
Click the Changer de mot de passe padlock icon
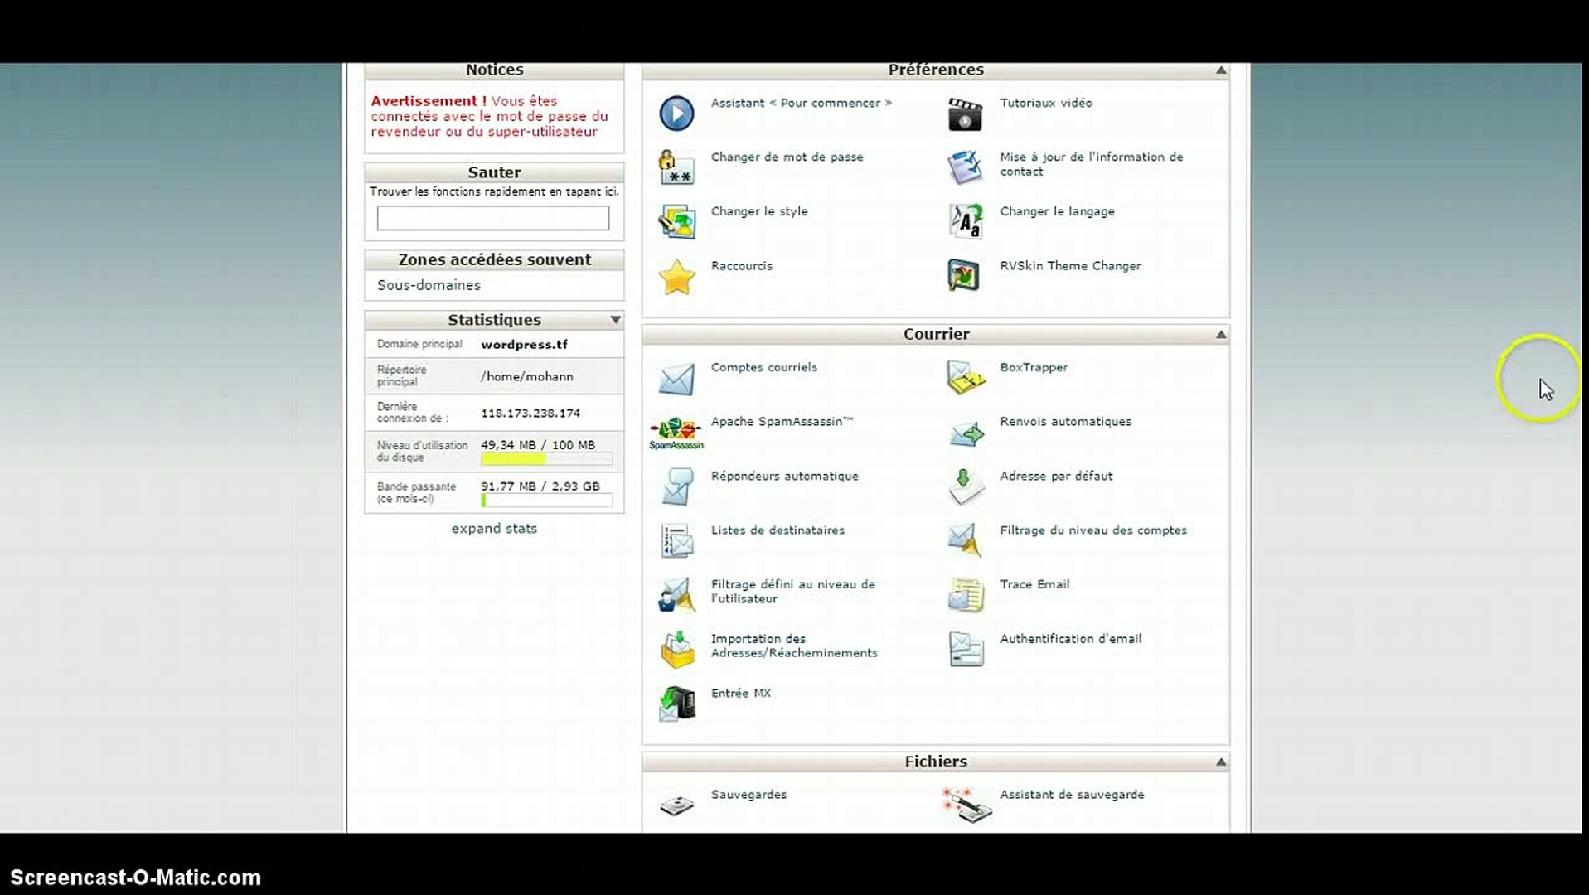[676, 167]
